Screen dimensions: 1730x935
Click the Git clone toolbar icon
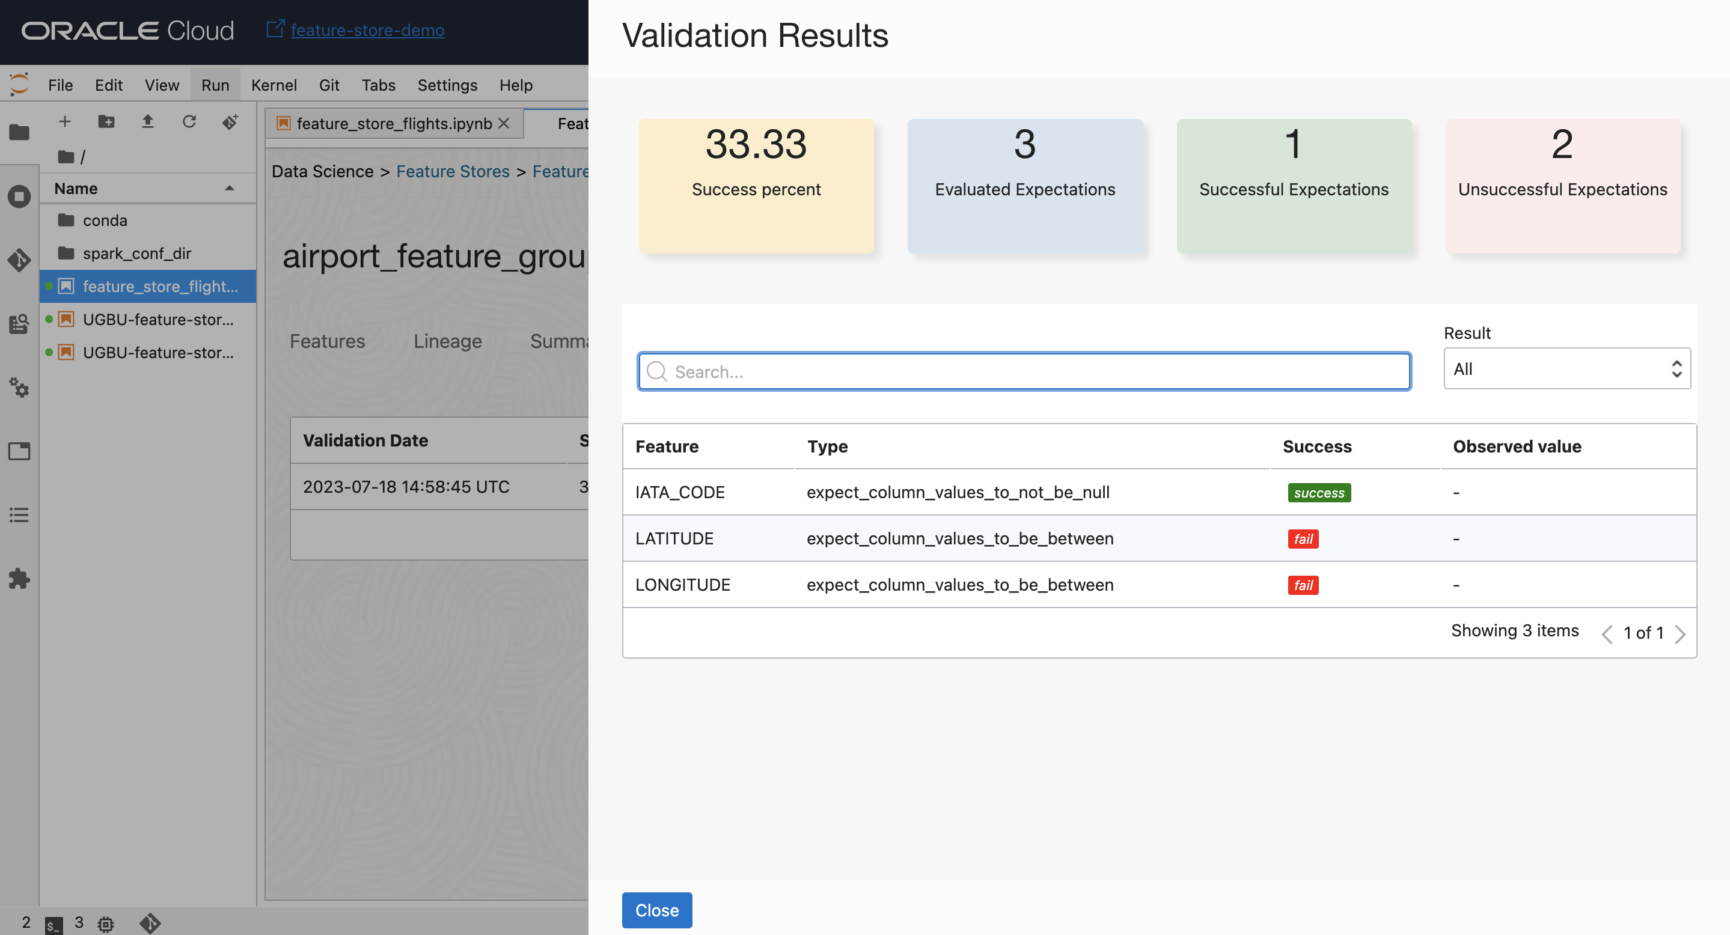pos(230,121)
